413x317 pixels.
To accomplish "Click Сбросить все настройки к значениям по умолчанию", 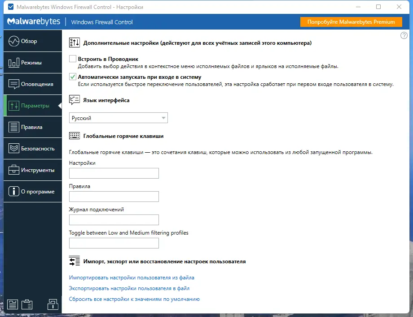I will (x=134, y=299).
